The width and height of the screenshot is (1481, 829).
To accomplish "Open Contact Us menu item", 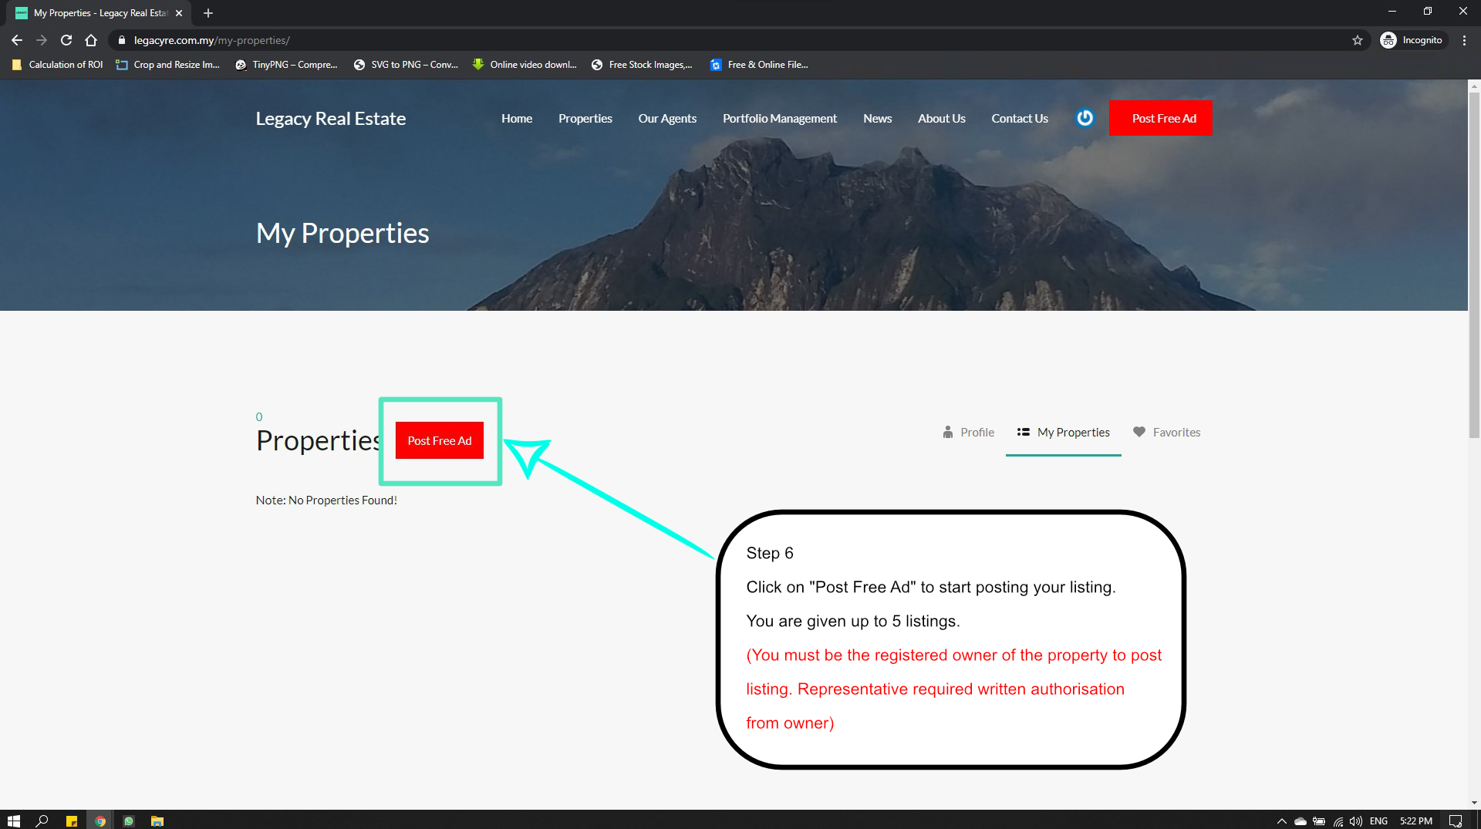I will click(1020, 118).
